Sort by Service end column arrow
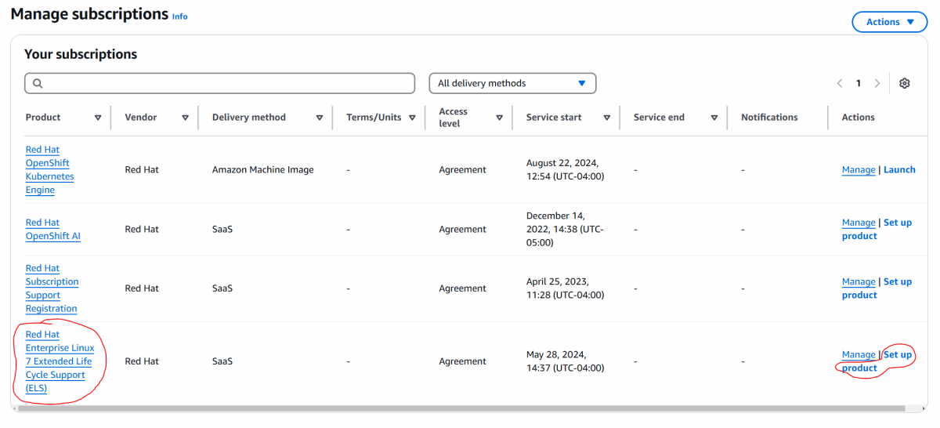The height and width of the screenshot is (428, 940). (x=714, y=118)
